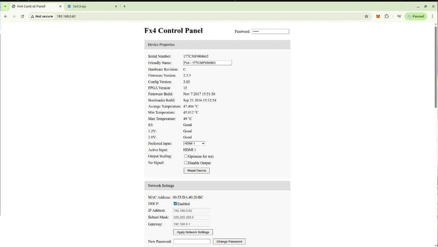438x247 pixels.
Task: Tick the Disable Output checkbox
Action: 186,163
